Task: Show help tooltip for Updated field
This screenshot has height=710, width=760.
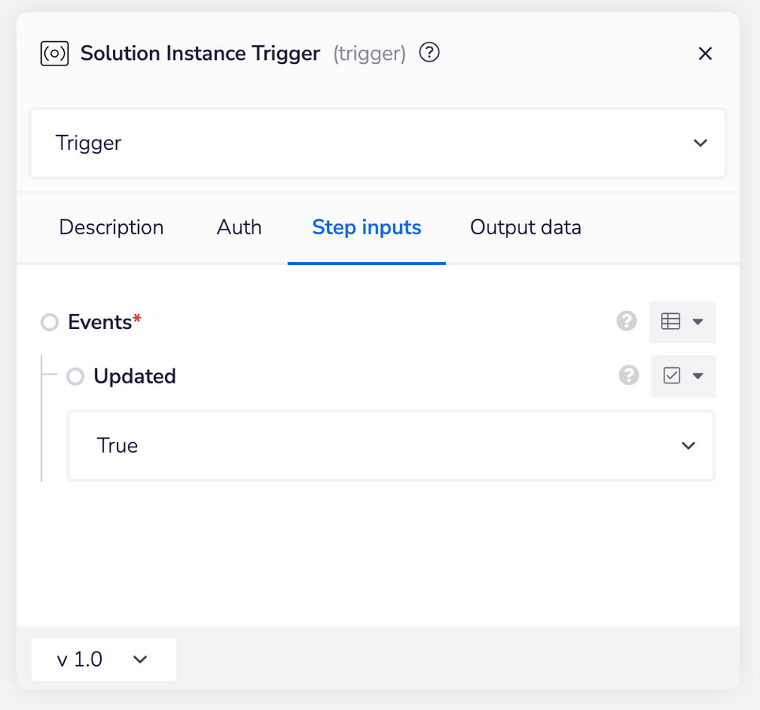Action: 629,376
